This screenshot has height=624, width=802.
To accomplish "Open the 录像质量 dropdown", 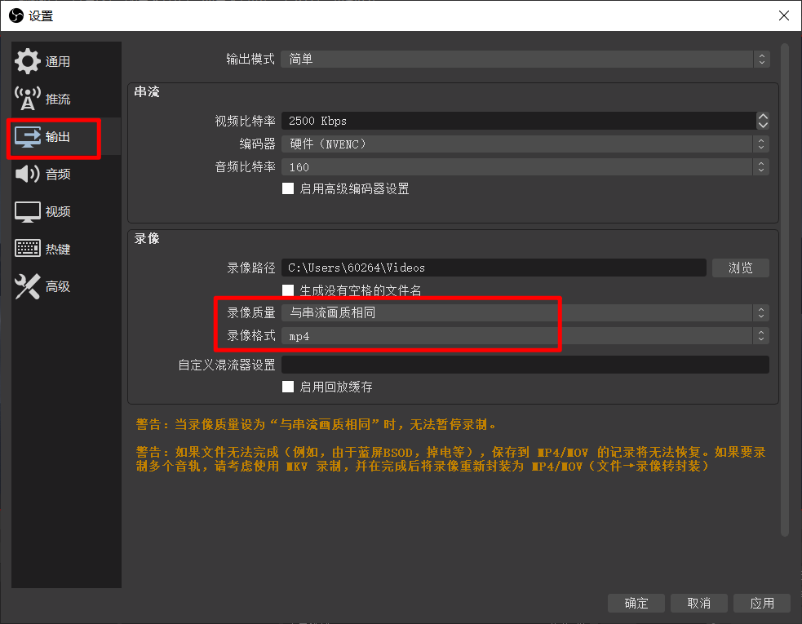I will 525,312.
